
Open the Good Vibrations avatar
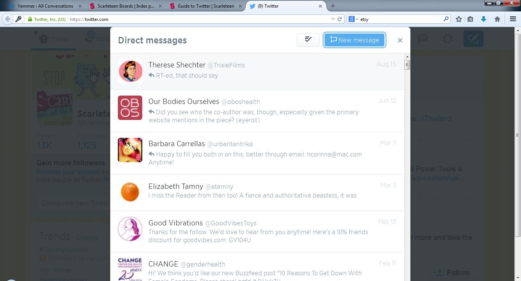[x=130, y=229]
